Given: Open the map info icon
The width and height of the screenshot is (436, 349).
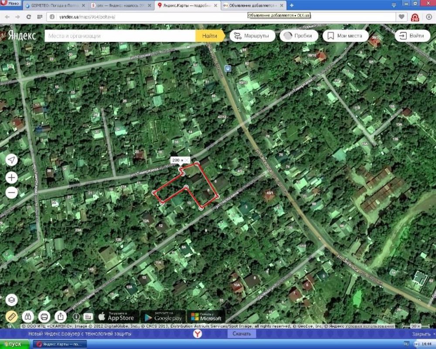Looking at the screenshot, I should [76, 316].
